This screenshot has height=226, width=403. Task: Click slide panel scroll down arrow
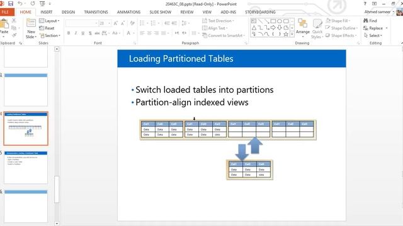57,223
